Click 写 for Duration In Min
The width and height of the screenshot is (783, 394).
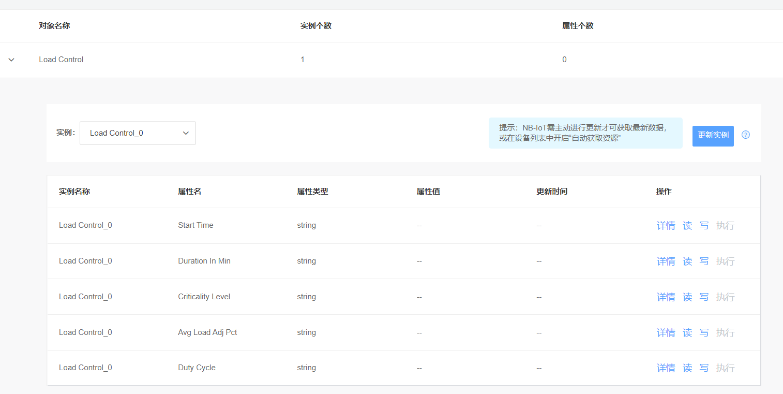(x=704, y=261)
